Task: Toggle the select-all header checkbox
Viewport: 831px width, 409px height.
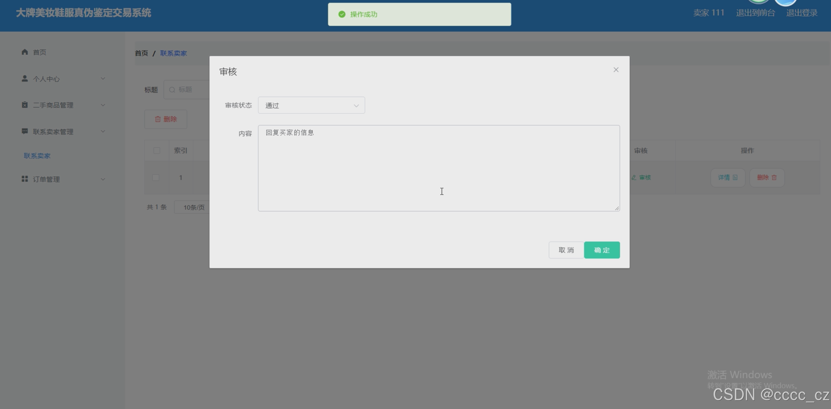Action: point(157,151)
